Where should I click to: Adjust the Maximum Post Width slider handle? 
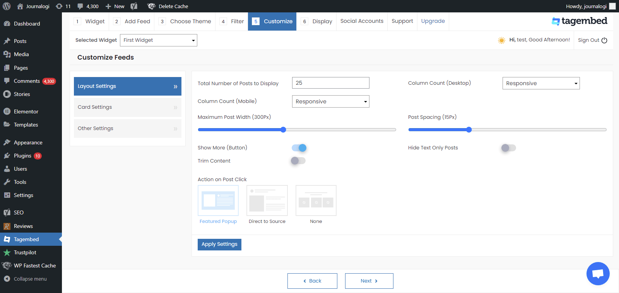coord(283,130)
